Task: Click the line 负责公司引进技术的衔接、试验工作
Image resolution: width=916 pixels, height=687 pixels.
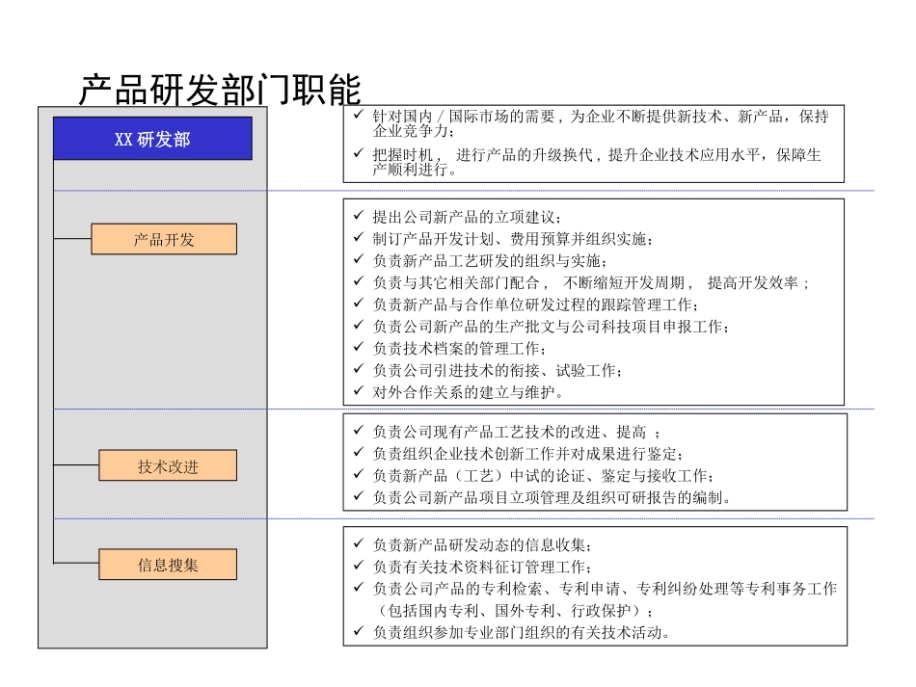Action: [x=498, y=370]
